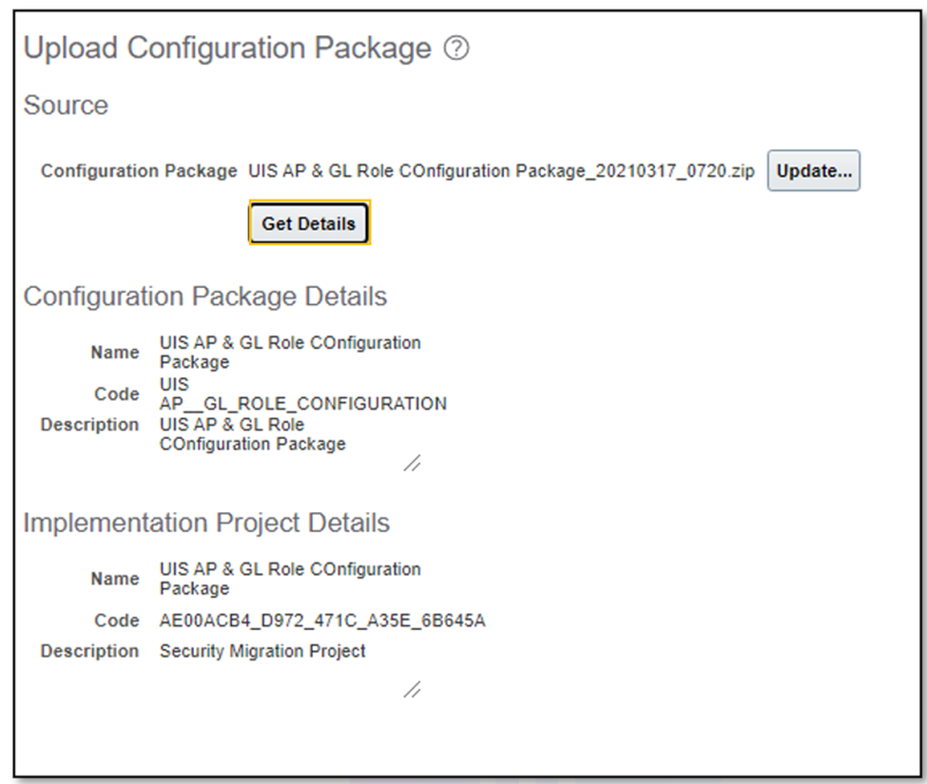Select the project code AE00ACB4_D972_471C_A35E_6B645A
This screenshot has width=927, height=784.
322,621
